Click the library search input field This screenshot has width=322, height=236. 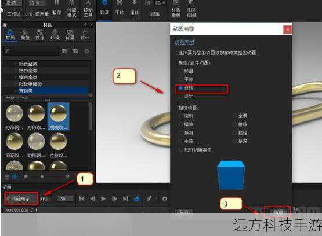coord(31,51)
